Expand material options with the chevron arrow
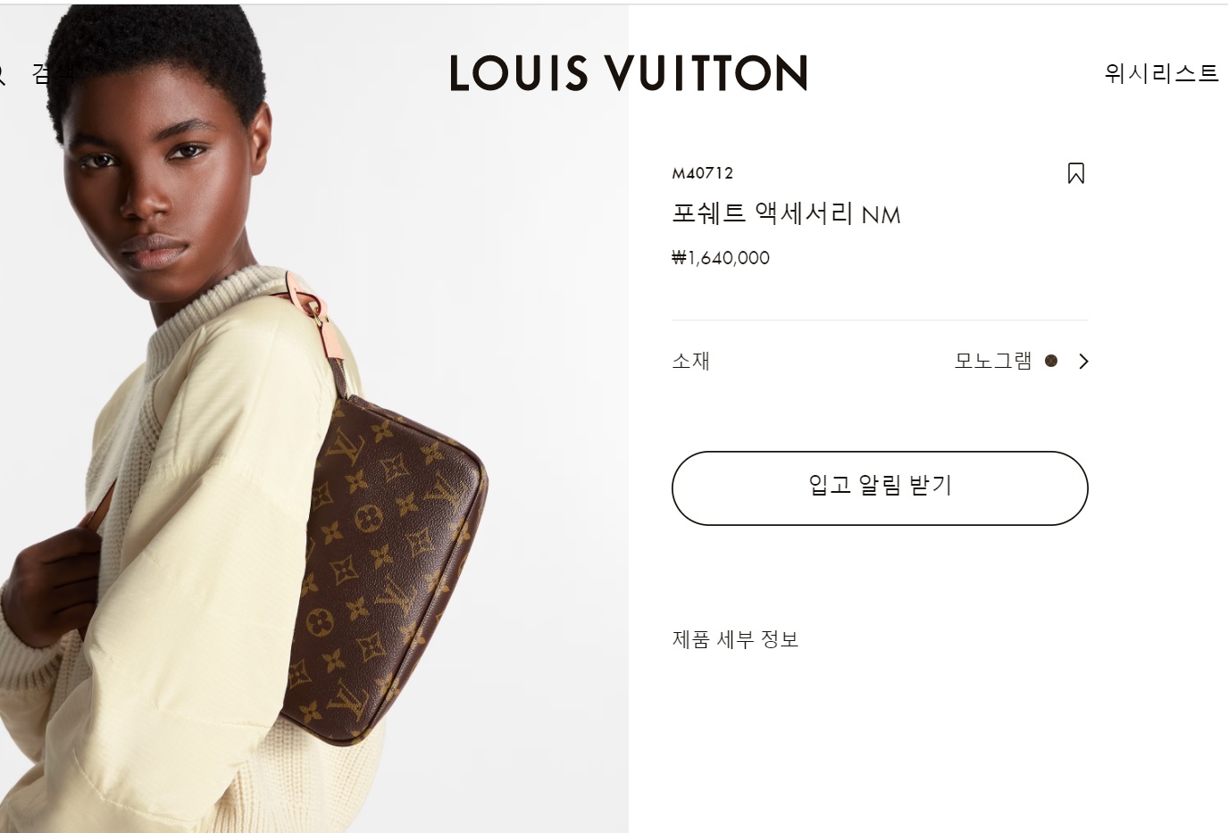 coord(1083,361)
